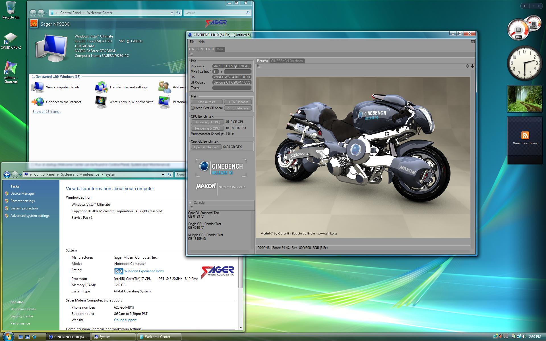Viewport: 546px width, 341px height.
Task: Open Advanced system settings from Tasks
Action: (30, 216)
